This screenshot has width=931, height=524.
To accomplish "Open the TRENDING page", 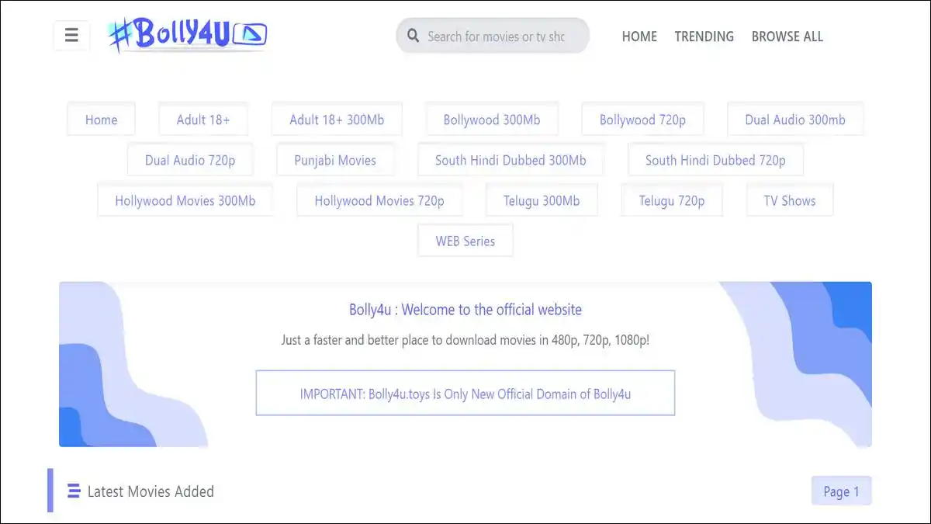I will pyautogui.click(x=704, y=36).
